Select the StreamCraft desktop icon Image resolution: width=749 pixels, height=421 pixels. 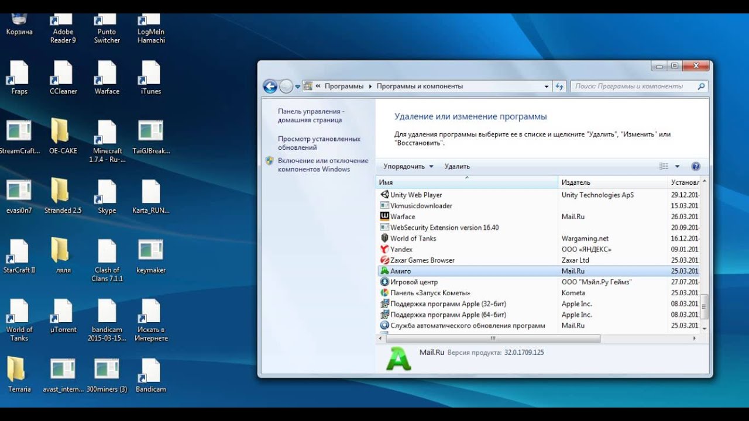pos(19,137)
